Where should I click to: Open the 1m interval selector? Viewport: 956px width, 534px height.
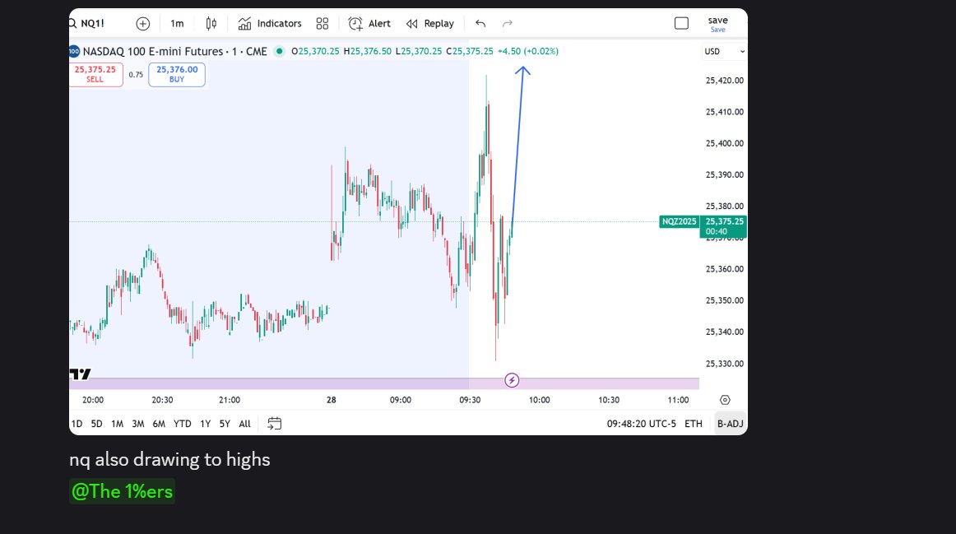point(177,24)
